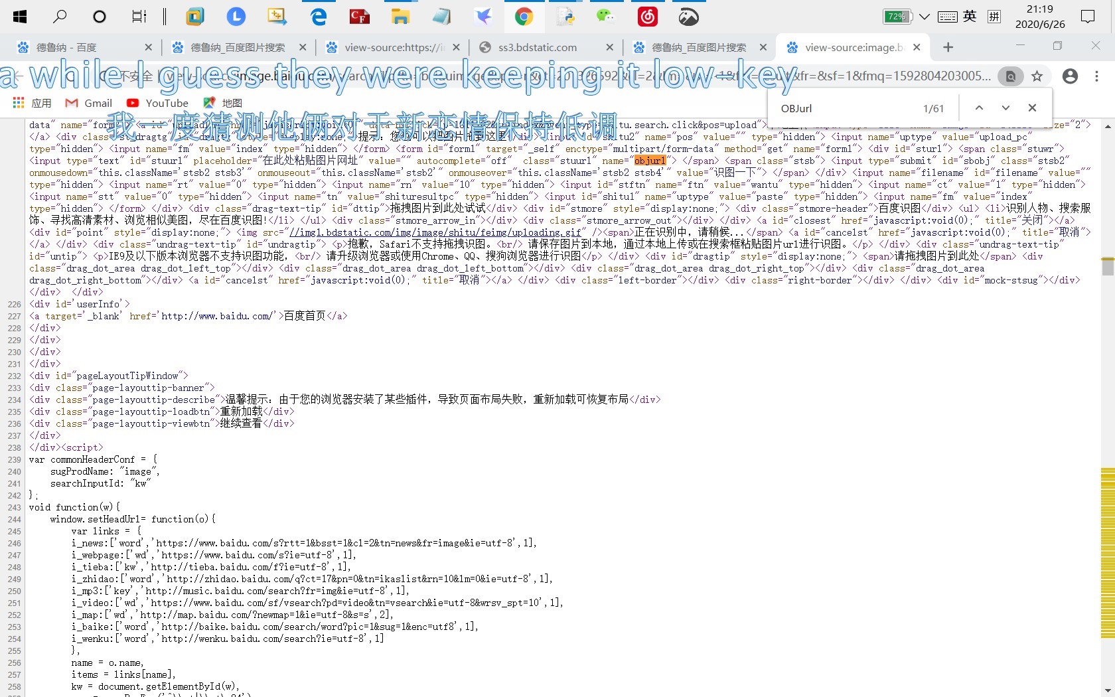Viewport: 1115px width, 697px height.
Task: Open the clock showing 21:19
Action: coord(1040,17)
